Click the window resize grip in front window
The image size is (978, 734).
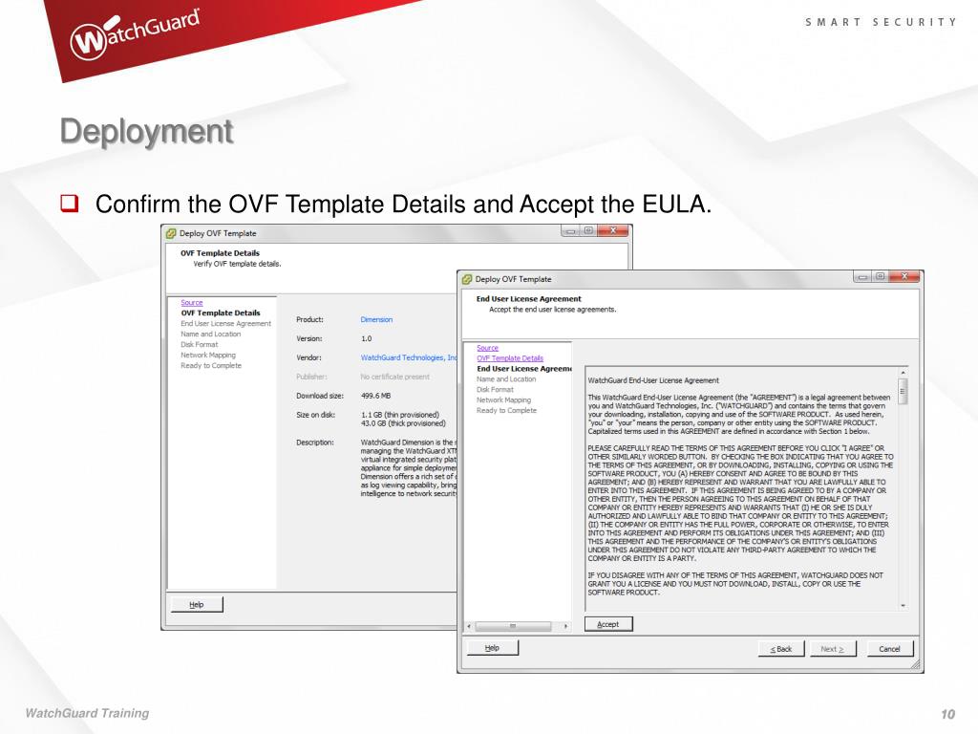915,665
